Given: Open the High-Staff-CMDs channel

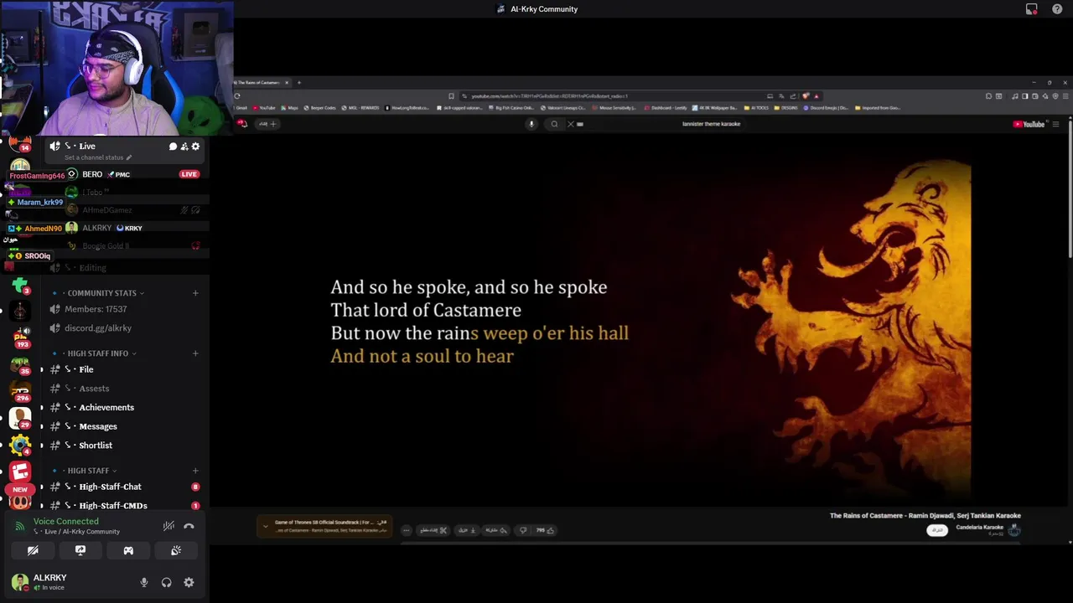Looking at the screenshot, I should tap(113, 506).
